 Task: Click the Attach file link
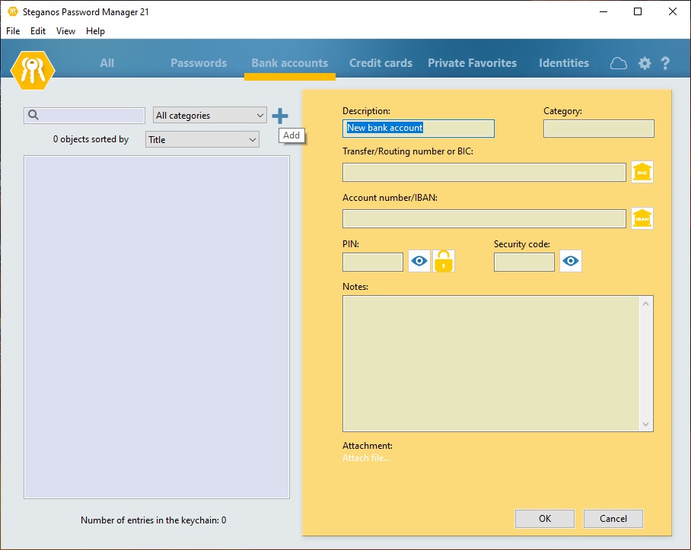(x=366, y=458)
